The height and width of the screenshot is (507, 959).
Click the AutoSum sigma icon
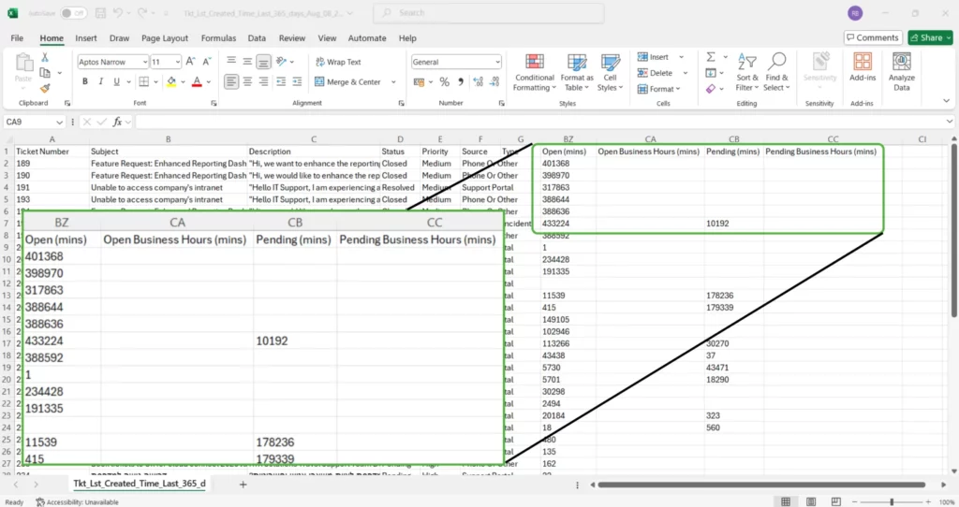(x=711, y=57)
